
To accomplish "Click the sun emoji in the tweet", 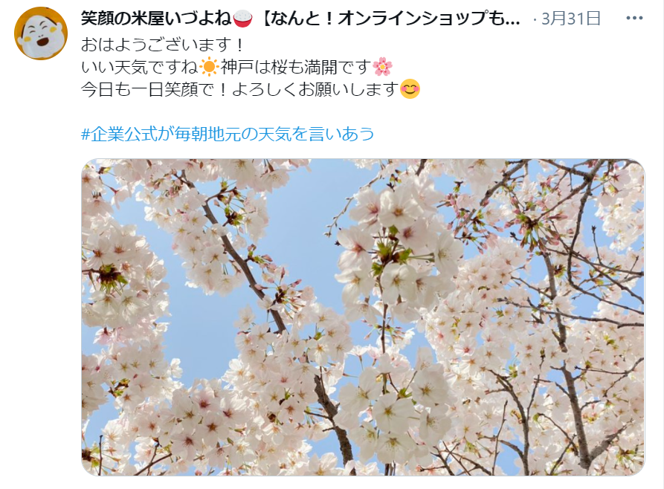I will tap(209, 67).
